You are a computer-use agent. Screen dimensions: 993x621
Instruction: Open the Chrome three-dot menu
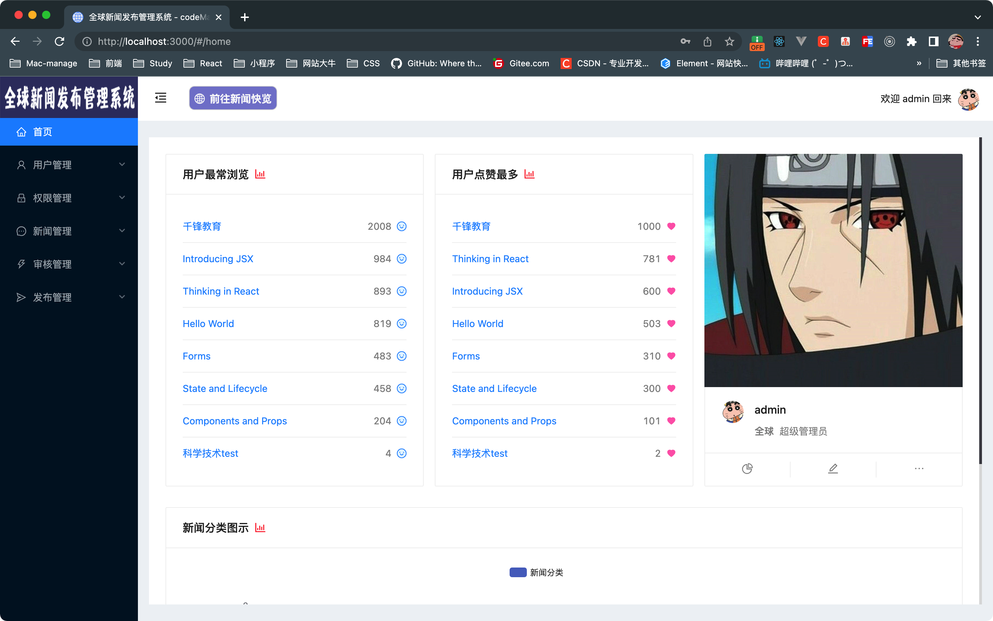(978, 41)
